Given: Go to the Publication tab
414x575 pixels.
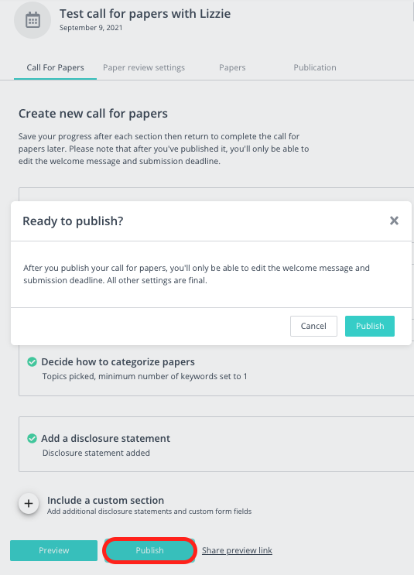Looking at the screenshot, I should click(x=315, y=67).
